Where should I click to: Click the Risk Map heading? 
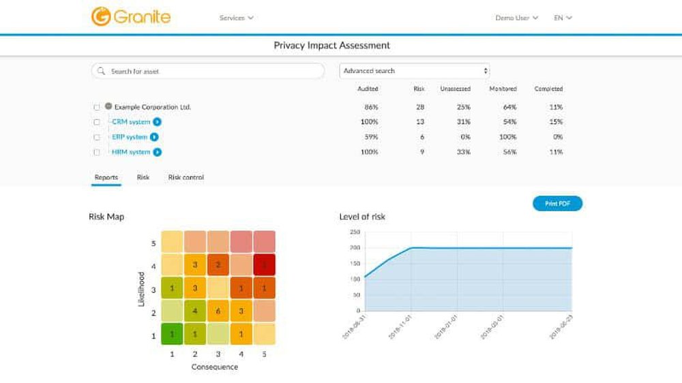pyautogui.click(x=106, y=217)
